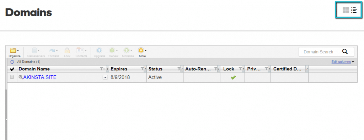Screen dimensions: 364x140
Task: Filter the Expires column
Action: 142,69
